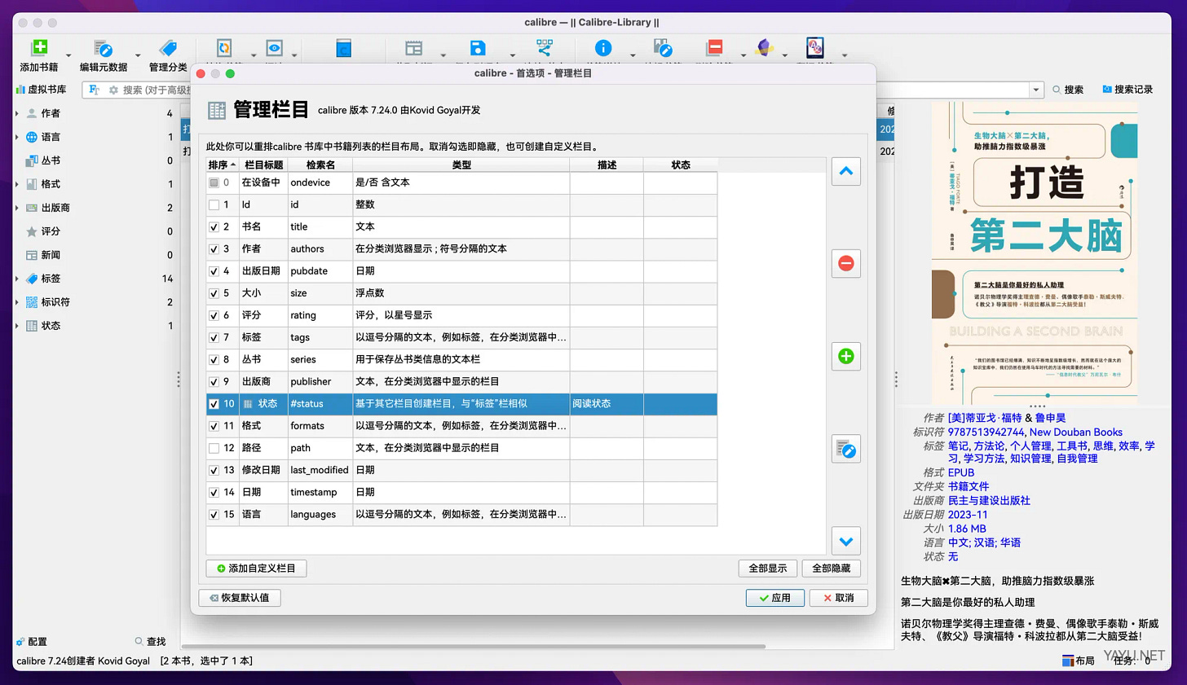Click the translate book toolbar icon
This screenshot has width=1187, height=685.
pyautogui.click(x=815, y=48)
